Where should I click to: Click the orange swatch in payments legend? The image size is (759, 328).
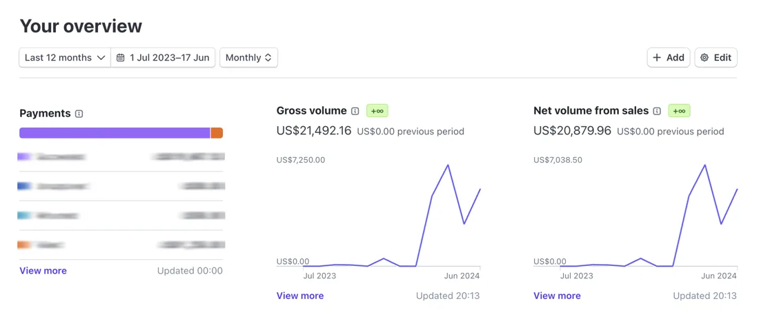click(24, 245)
